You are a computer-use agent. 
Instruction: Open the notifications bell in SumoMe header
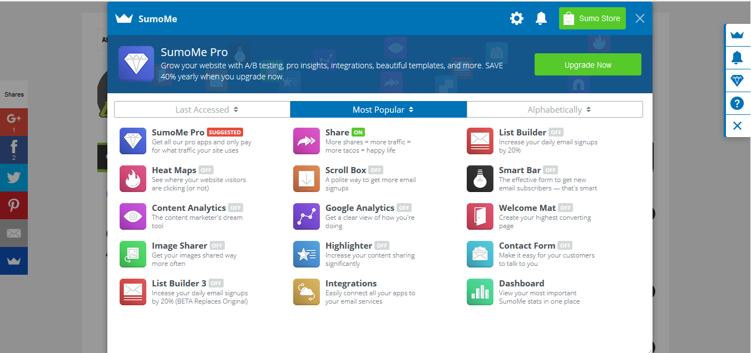click(x=541, y=18)
